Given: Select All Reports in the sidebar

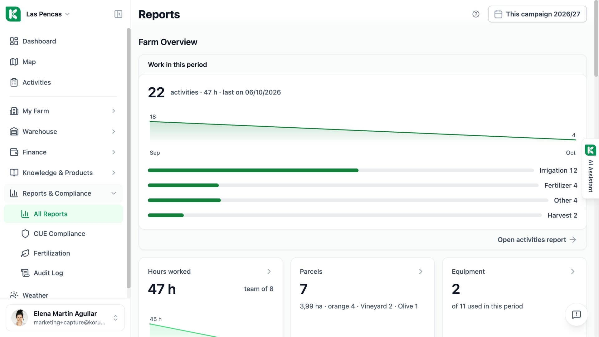Looking at the screenshot, I should coord(63,214).
